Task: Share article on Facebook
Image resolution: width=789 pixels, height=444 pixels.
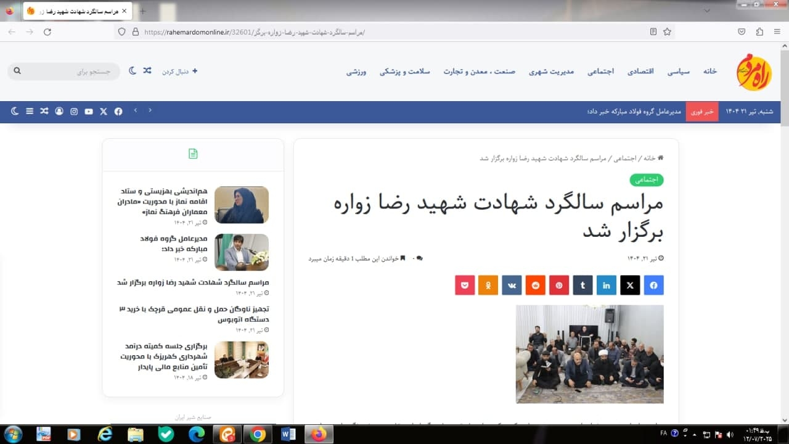Action: (653, 286)
